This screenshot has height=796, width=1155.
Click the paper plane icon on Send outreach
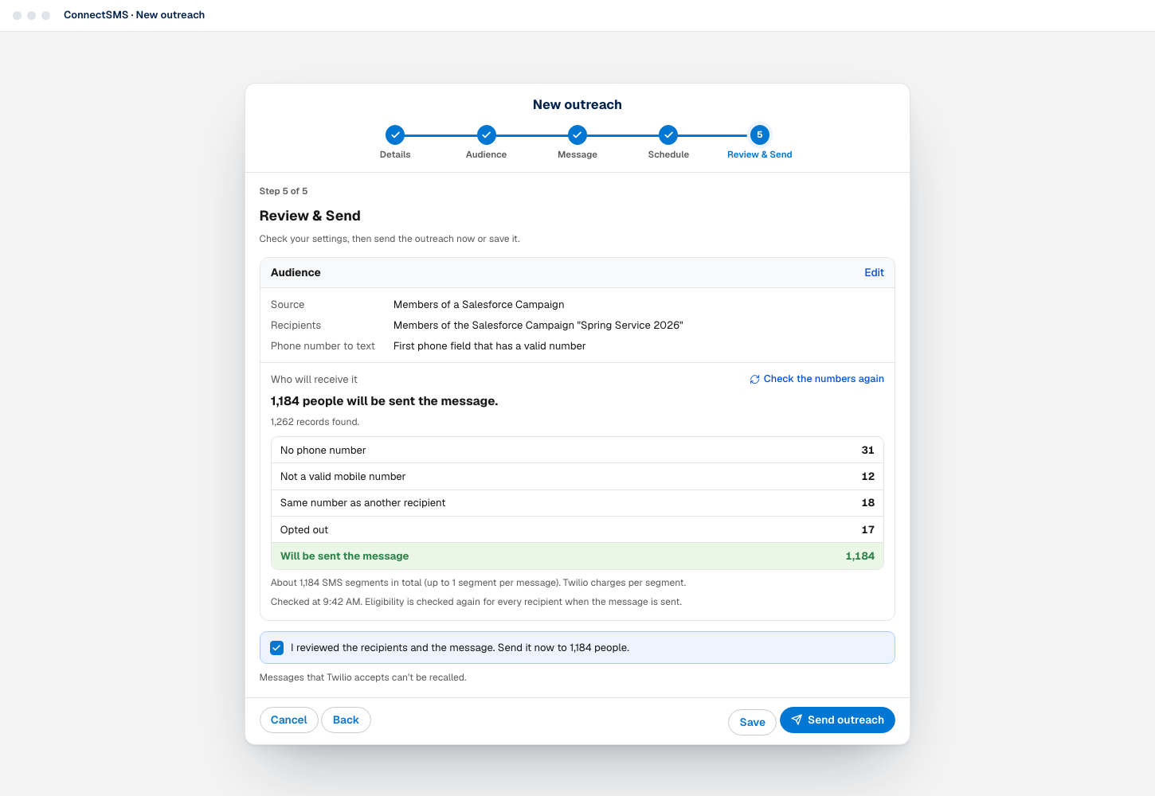(x=797, y=720)
